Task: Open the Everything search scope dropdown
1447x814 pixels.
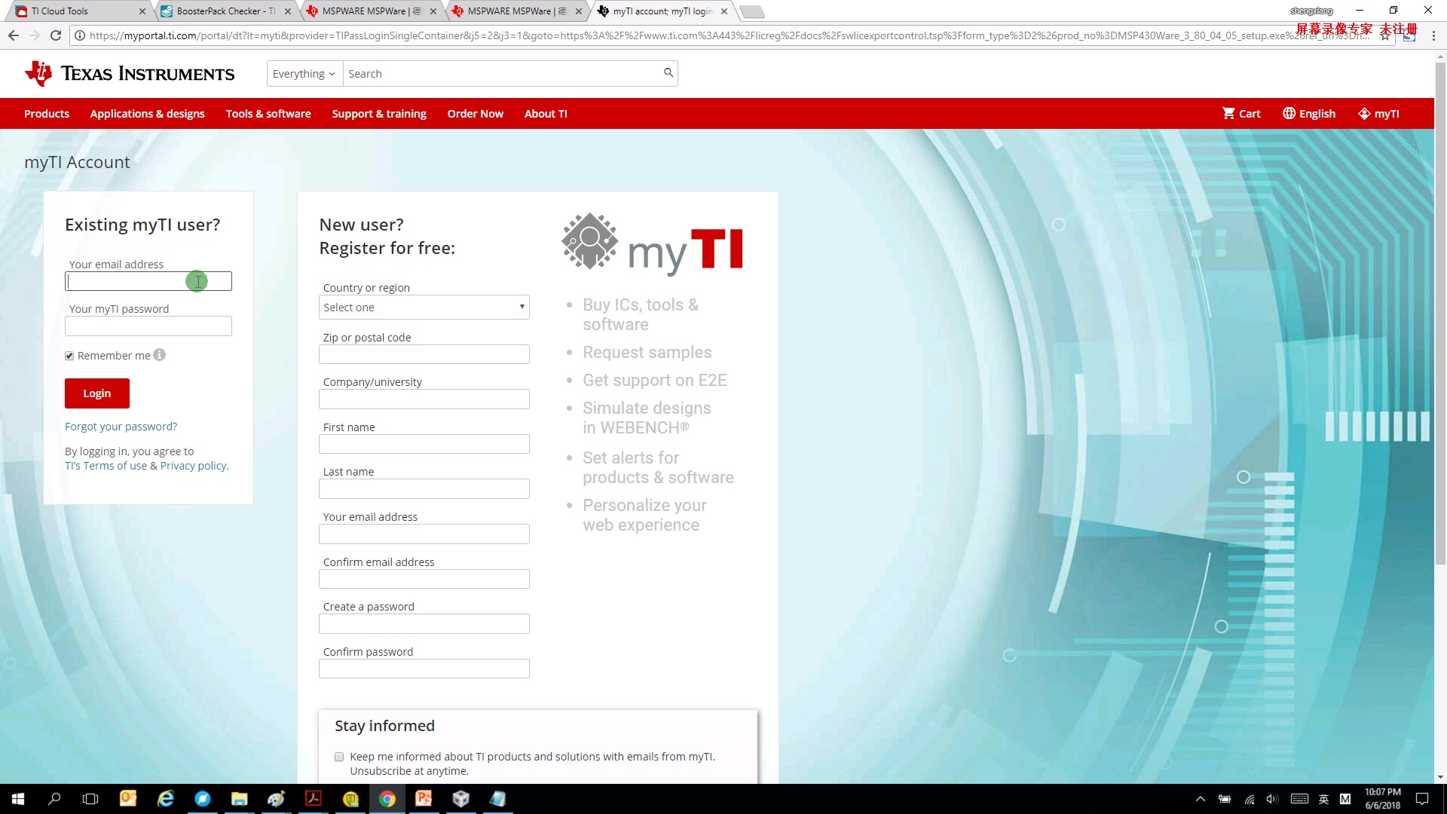Action: [304, 73]
